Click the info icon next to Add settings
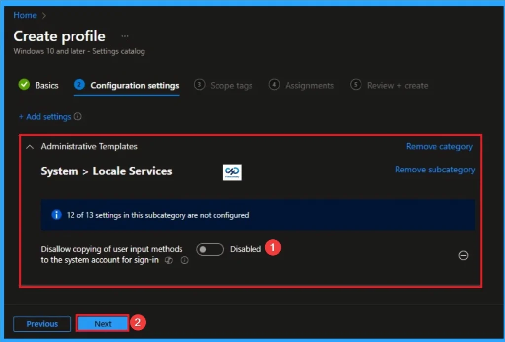 [x=79, y=116]
